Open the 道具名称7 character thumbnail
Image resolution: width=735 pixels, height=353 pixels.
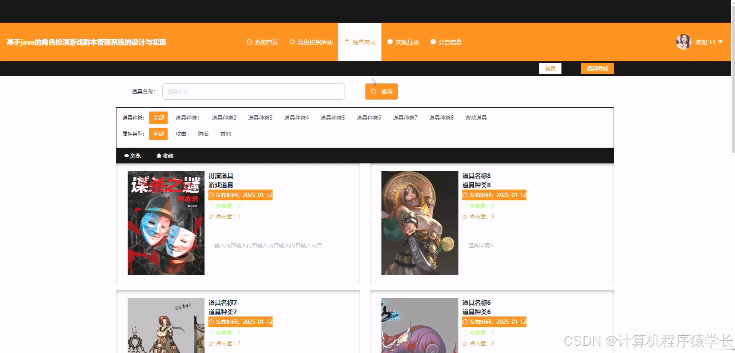pyautogui.click(x=166, y=325)
